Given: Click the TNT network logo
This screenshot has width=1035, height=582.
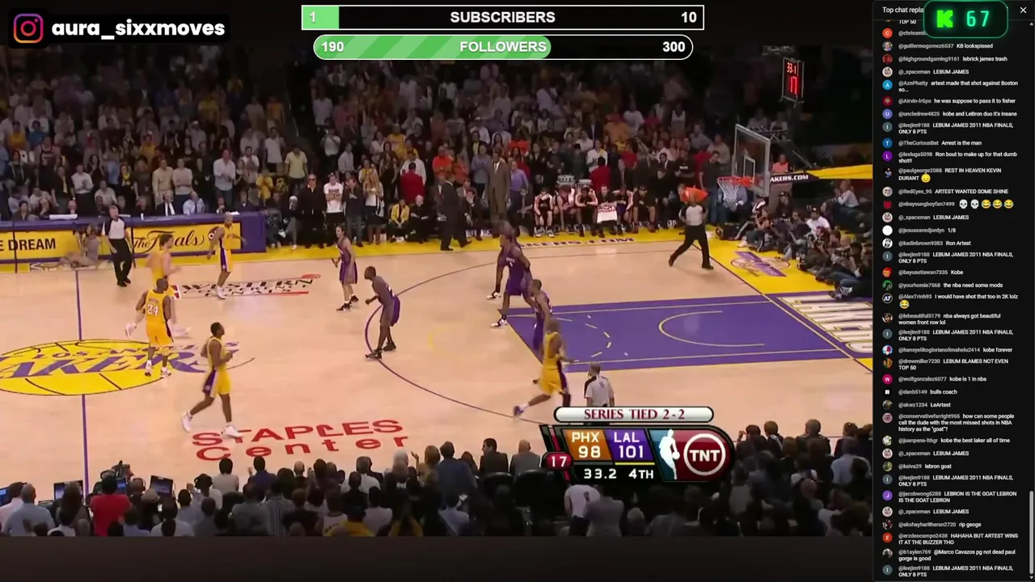Looking at the screenshot, I should coord(703,455).
